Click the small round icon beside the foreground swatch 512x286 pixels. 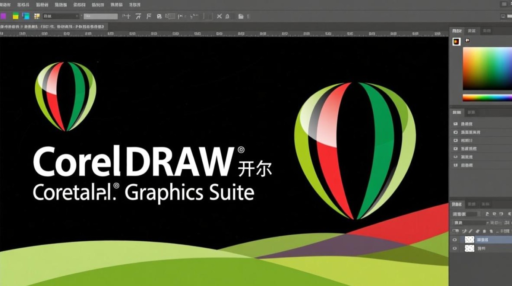467,40
